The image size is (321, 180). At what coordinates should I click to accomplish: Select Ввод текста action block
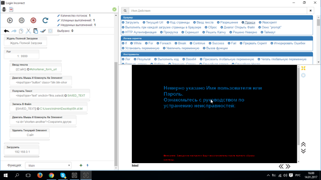click(35, 67)
